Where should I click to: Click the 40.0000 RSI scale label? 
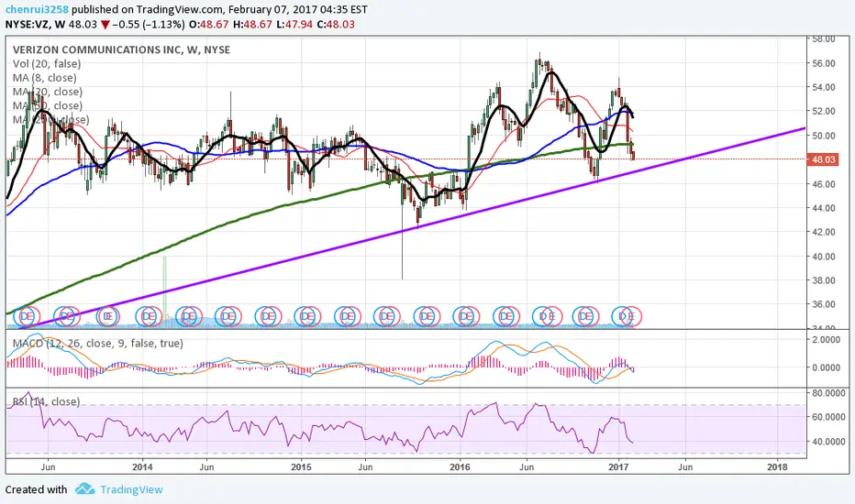pos(828,442)
